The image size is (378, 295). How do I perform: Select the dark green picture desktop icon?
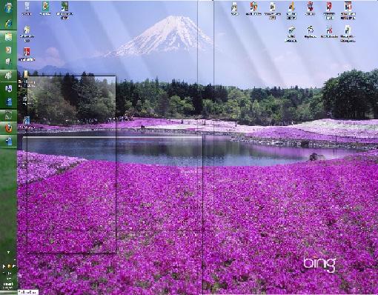[x=64, y=10]
